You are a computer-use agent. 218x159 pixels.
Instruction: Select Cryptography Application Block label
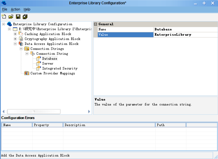click(x=52, y=39)
